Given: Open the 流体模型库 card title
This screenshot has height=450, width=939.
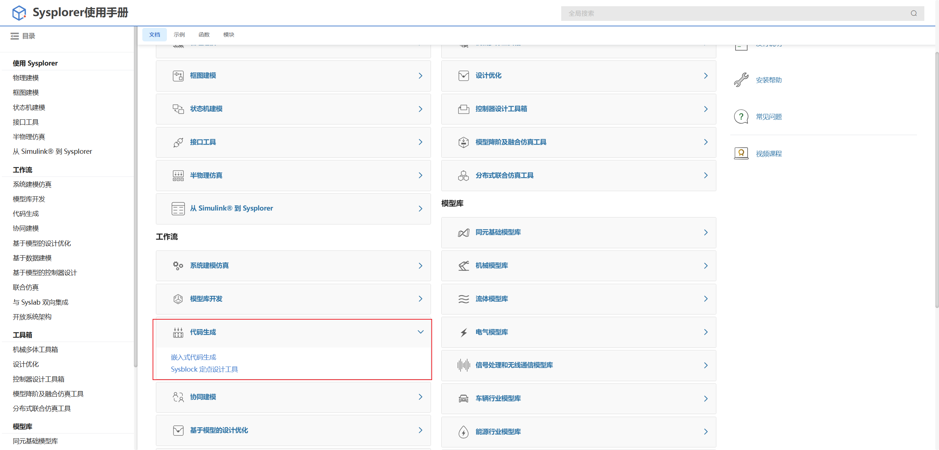Looking at the screenshot, I should pos(492,299).
